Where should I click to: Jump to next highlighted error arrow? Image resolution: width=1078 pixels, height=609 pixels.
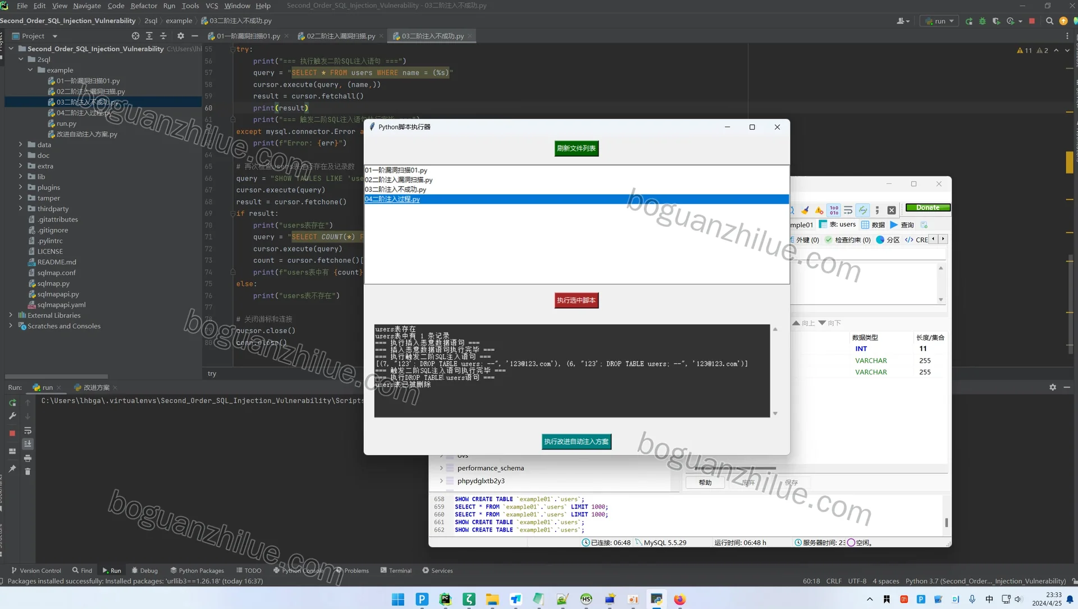[x=1067, y=51]
